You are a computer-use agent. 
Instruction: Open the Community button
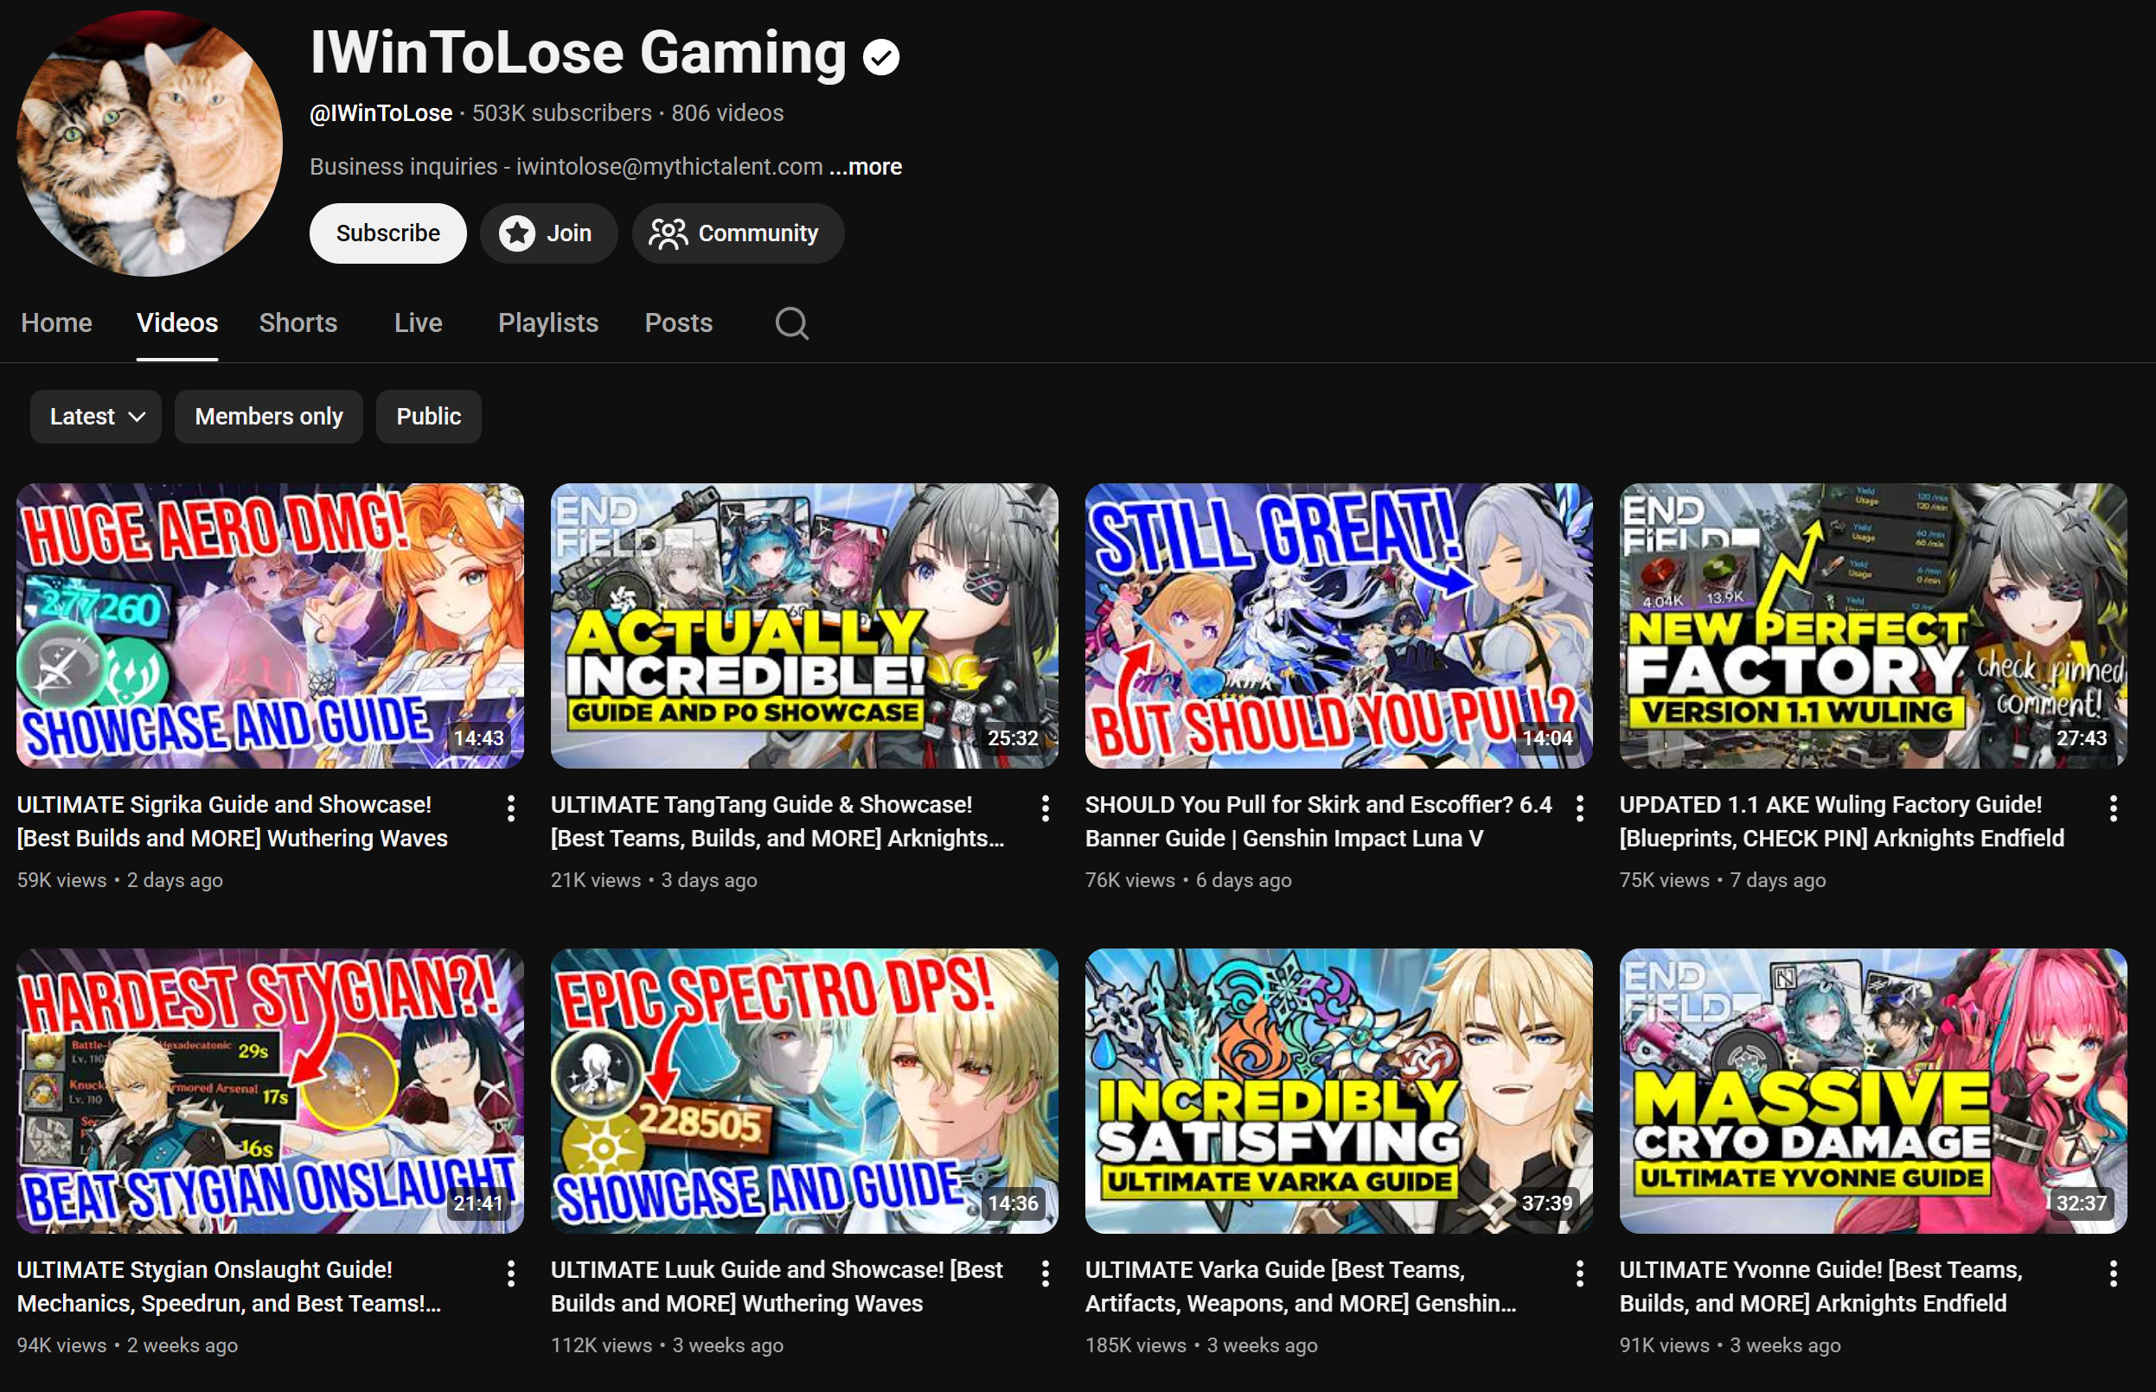738,233
